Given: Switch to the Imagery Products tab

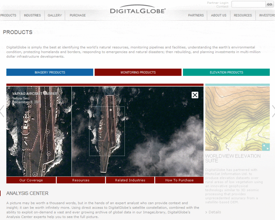Looking at the screenshot, I should tap(50, 72).
